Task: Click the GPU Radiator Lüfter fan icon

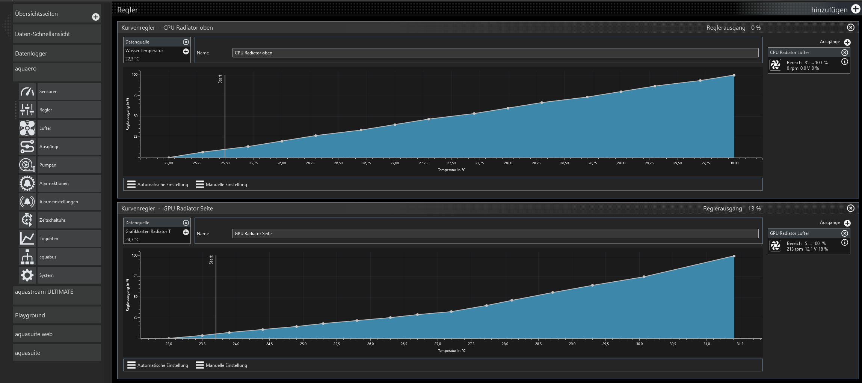Action: coord(776,246)
